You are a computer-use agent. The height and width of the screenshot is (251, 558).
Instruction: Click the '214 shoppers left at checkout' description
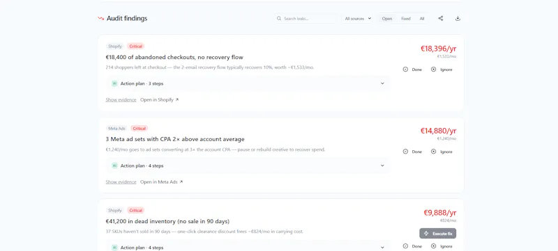pos(210,67)
